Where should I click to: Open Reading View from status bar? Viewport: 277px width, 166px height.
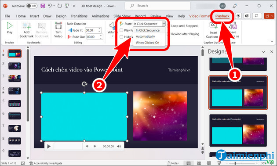(209, 163)
